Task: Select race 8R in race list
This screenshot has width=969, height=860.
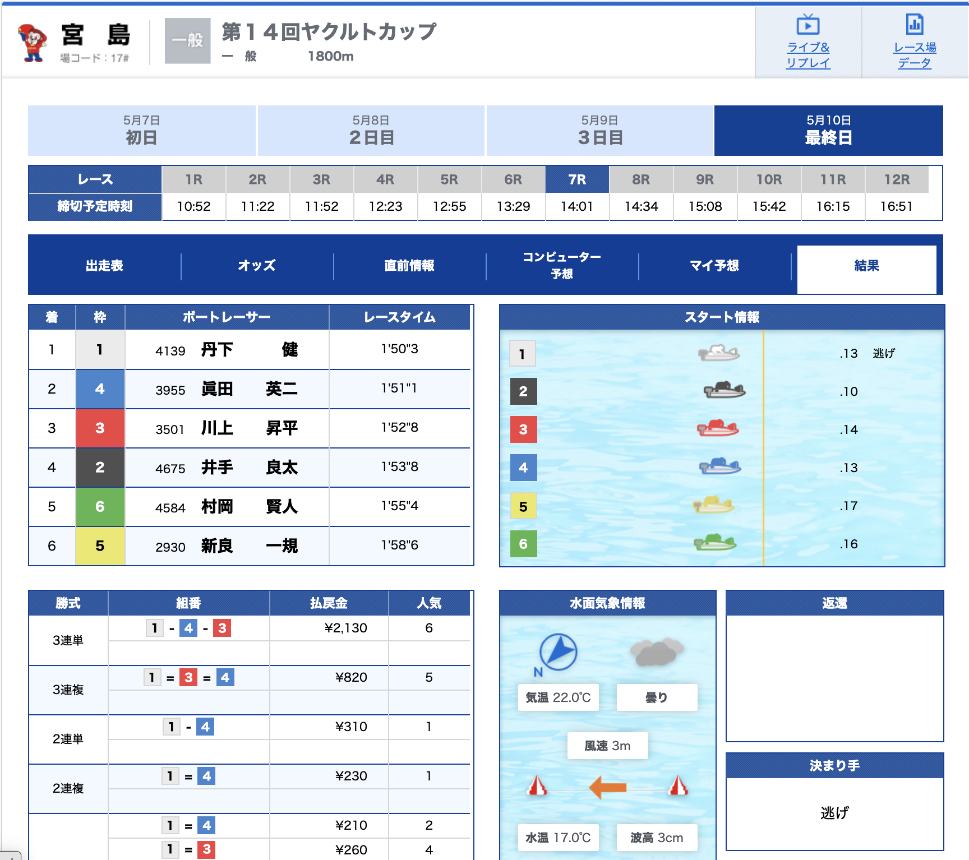Action: [x=641, y=180]
